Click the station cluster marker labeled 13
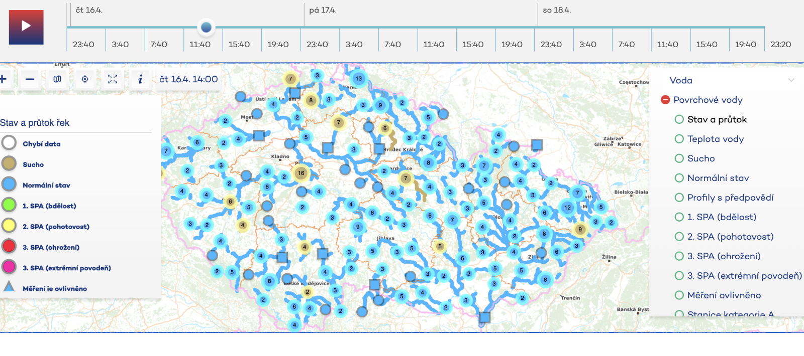 pyautogui.click(x=358, y=78)
